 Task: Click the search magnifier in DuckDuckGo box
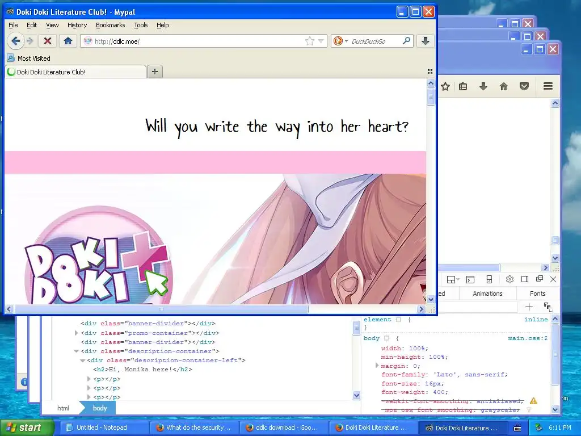pyautogui.click(x=406, y=41)
